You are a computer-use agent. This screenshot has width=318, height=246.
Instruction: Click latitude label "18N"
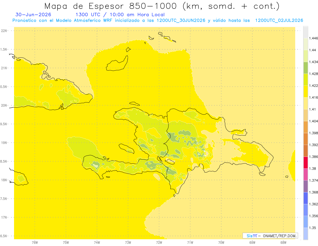click(x=4, y=180)
